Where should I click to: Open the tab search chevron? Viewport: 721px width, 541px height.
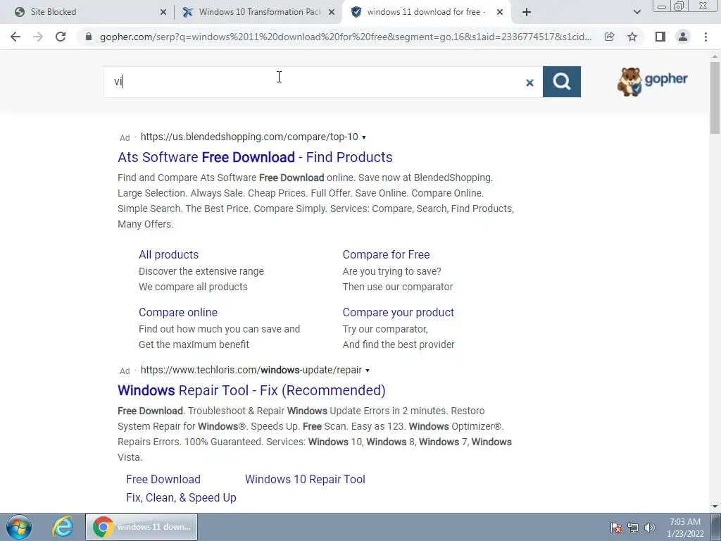[x=637, y=12]
